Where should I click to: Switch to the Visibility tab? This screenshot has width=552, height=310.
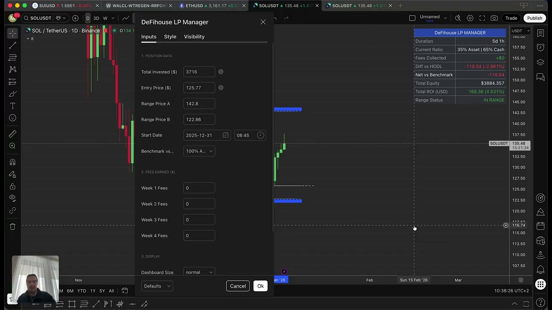(194, 37)
